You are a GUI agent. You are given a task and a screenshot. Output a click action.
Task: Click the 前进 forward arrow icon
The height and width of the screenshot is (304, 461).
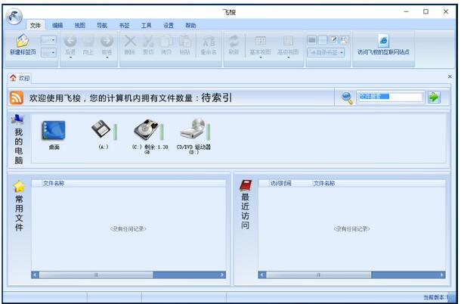107,41
